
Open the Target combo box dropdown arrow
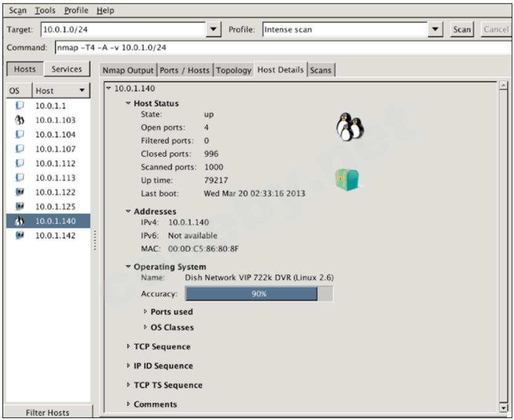[x=214, y=30]
